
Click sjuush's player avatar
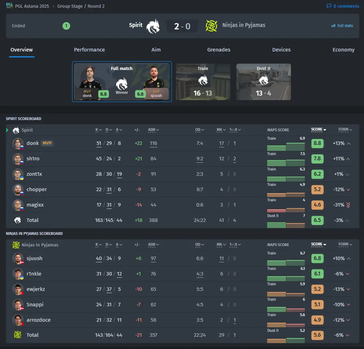[x=18, y=258]
